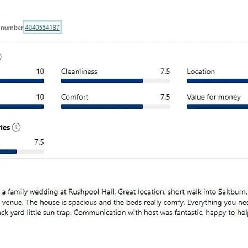Click the review line 'Communication with host was fantastic'

pyautogui.click(x=124, y=213)
